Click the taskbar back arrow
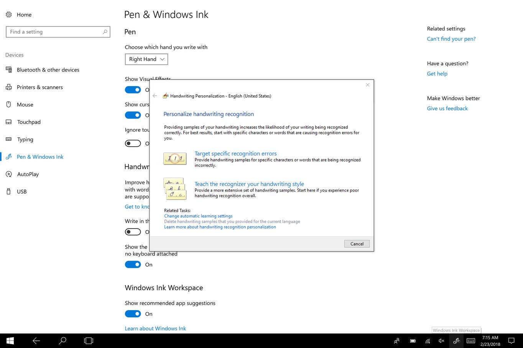 click(x=36, y=341)
